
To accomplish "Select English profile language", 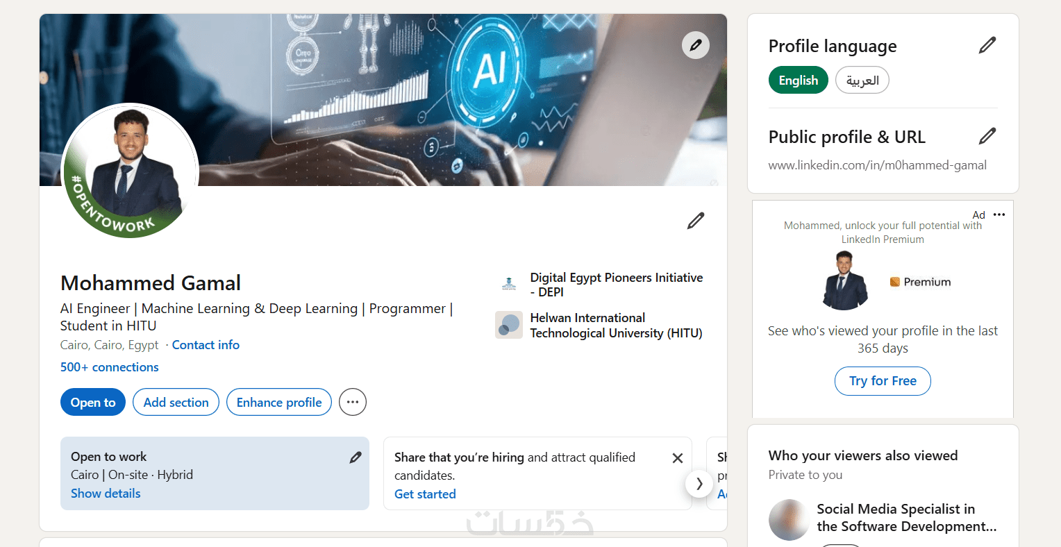I will (799, 80).
